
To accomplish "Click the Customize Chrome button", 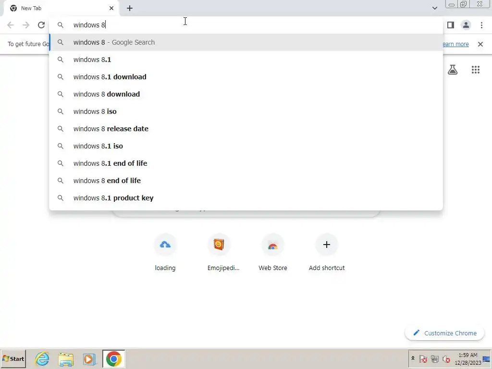I will [x=444, y=333].
